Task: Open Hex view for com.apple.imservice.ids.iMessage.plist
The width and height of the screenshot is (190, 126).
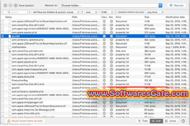Action: point(111,110)
